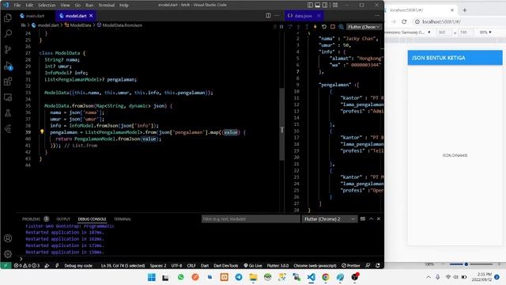This screenshot has width=506, height=285.
Task: Open the Remote Explorer icon in activity bar
Action: click(x=8, y=97)
